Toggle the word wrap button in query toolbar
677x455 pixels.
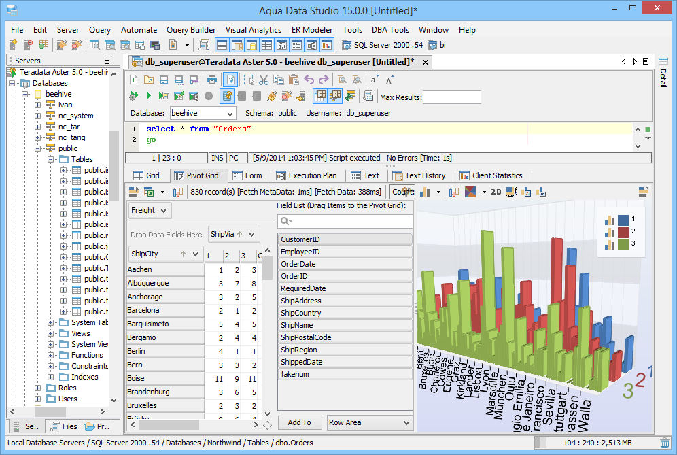click(x=230, y=80)
